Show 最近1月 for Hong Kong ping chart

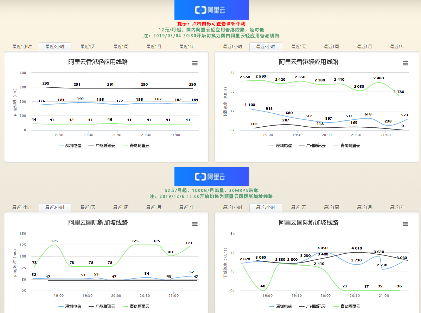[x=154, y=47]
